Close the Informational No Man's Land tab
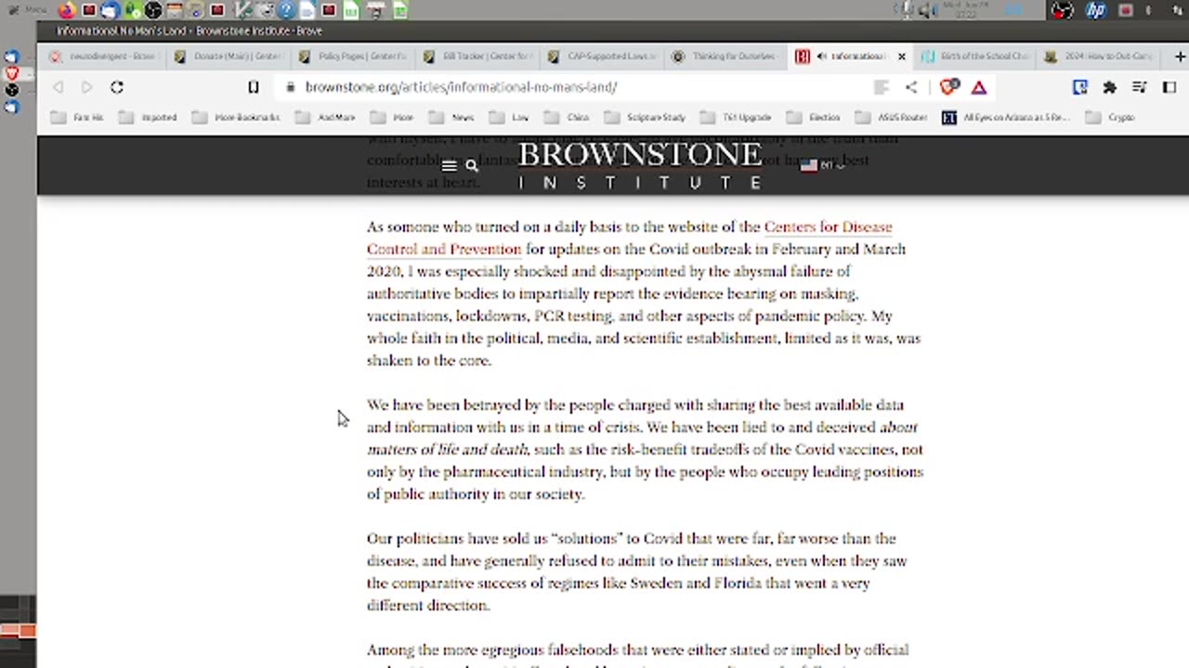 click(901, 57)
